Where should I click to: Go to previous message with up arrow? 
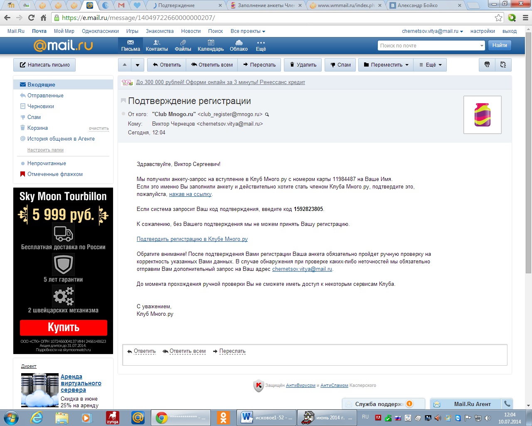(x=125, y=65)
